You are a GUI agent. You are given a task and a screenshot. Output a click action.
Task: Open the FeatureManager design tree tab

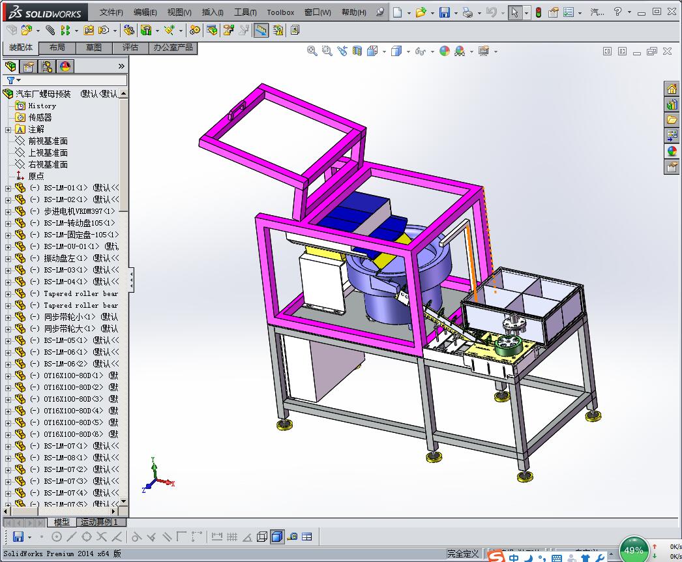[x=11, y=66]
